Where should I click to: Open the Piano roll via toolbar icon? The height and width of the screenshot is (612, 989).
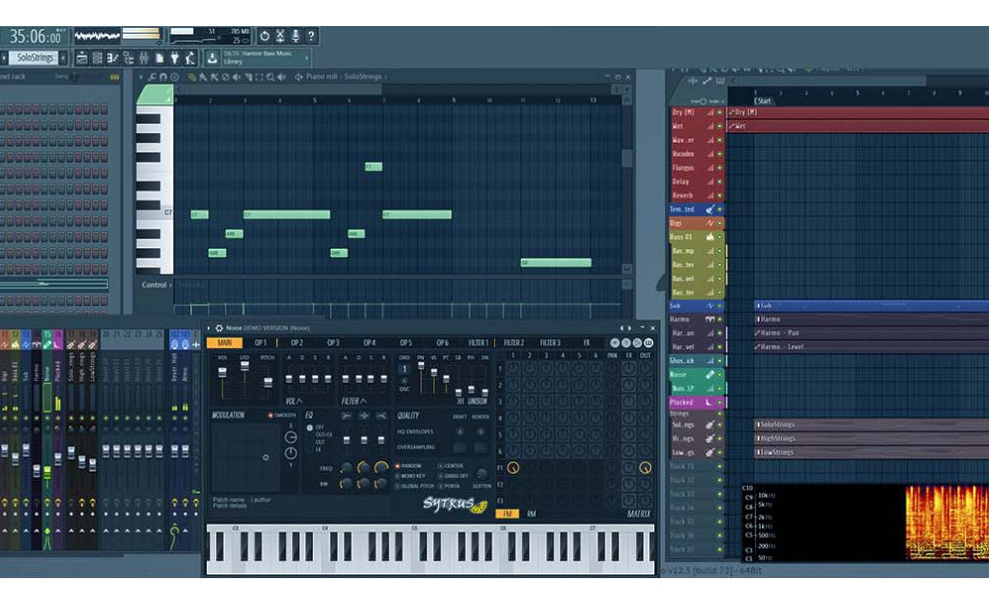click(x=112, y=57)
